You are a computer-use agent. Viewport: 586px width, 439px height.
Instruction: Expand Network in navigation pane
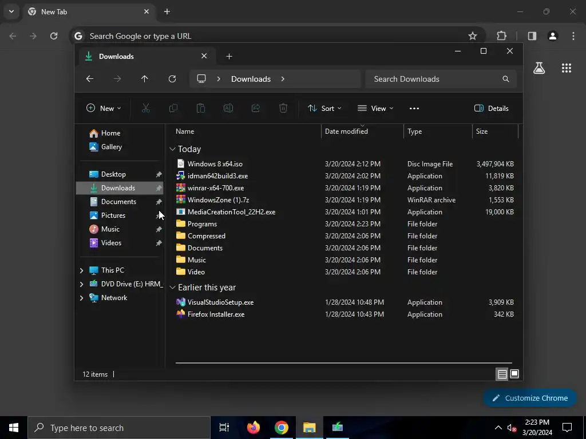(x=81, y=298)
